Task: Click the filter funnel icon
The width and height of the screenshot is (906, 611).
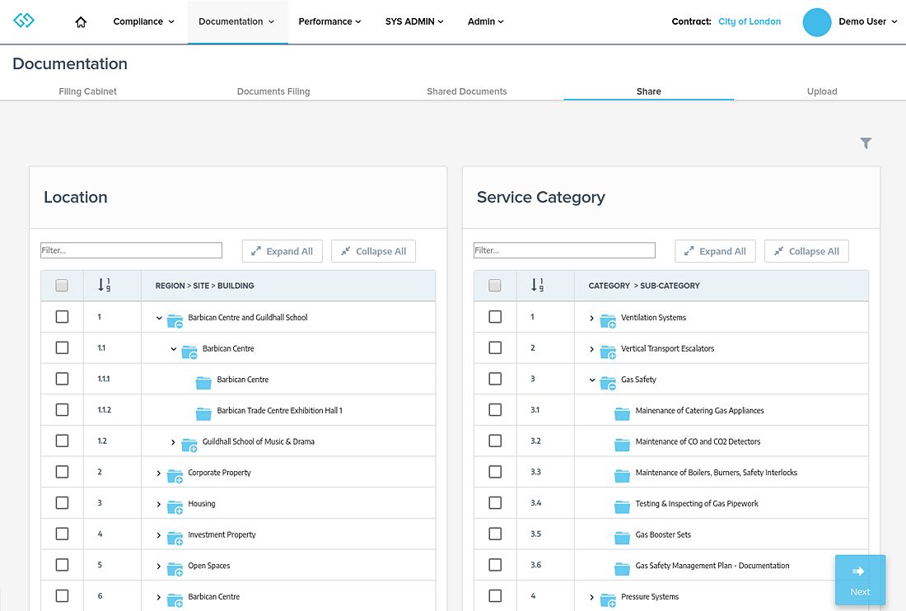Action: [866, 143]
